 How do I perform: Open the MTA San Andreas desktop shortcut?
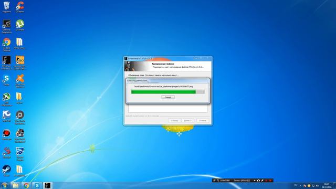tap(6, 63)
